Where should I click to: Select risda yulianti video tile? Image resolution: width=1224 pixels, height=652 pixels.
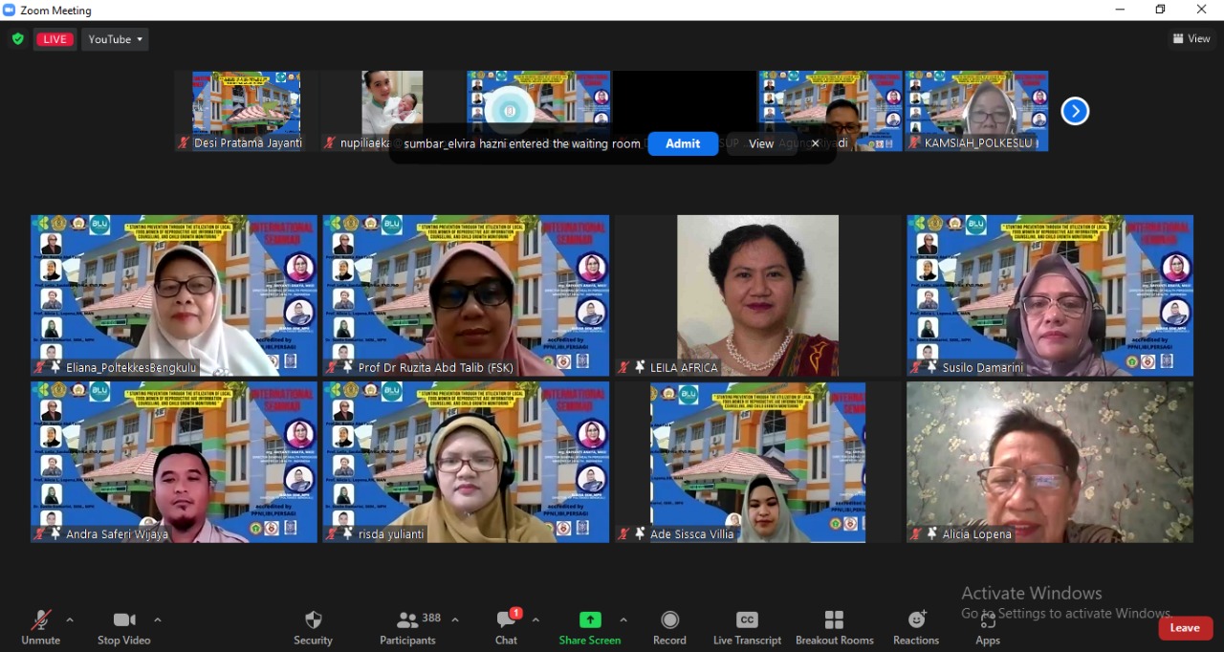(x=466, y=463)
